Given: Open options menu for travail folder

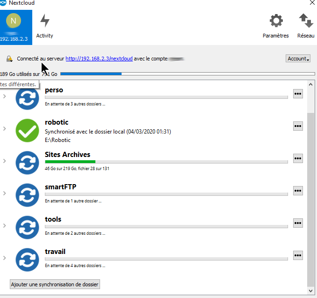Looking at the screenshot, I should (298, 255).
